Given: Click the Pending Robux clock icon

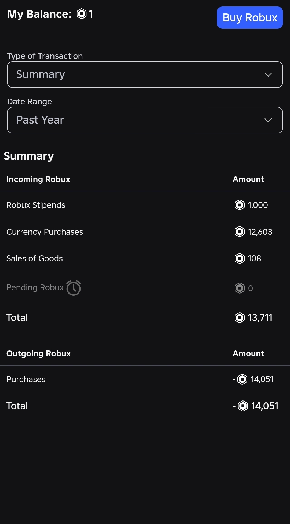Looking at the screenshot, I should point(74,288).
